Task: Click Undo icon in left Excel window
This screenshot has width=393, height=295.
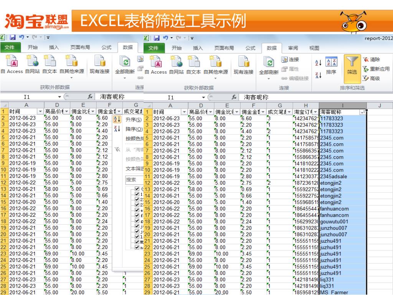Action: 21,37
